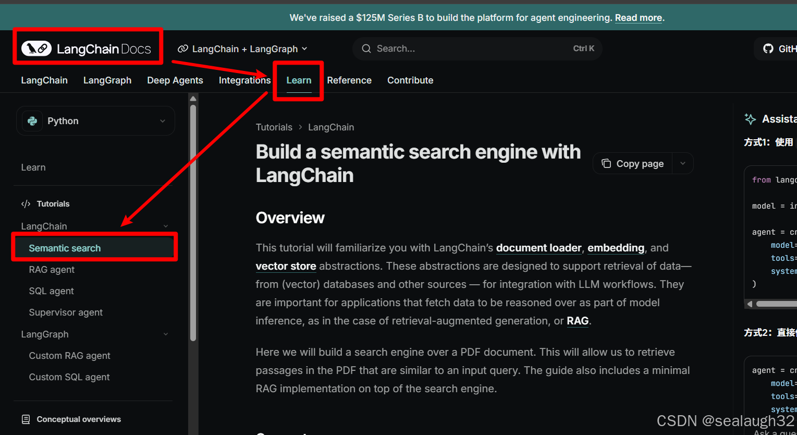Screen dimensions: 797x435
Task: Select the Learn tab
Action: (299, 80)
